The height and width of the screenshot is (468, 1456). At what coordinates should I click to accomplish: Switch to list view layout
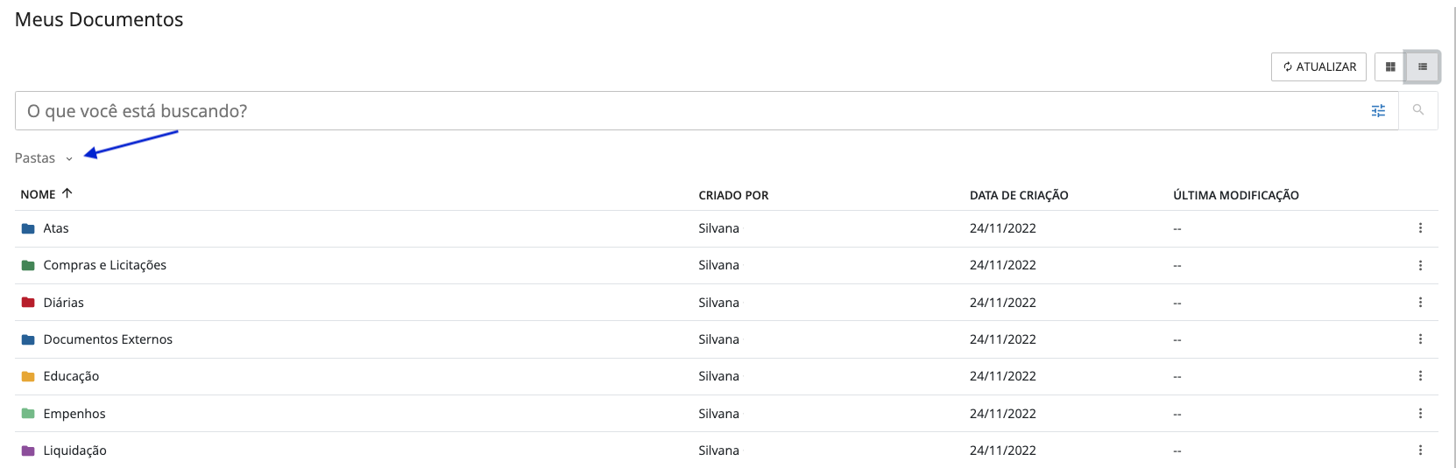tap(1423, 66)
